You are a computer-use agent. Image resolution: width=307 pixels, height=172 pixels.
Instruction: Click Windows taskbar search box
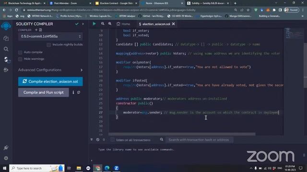coord(37,168)
